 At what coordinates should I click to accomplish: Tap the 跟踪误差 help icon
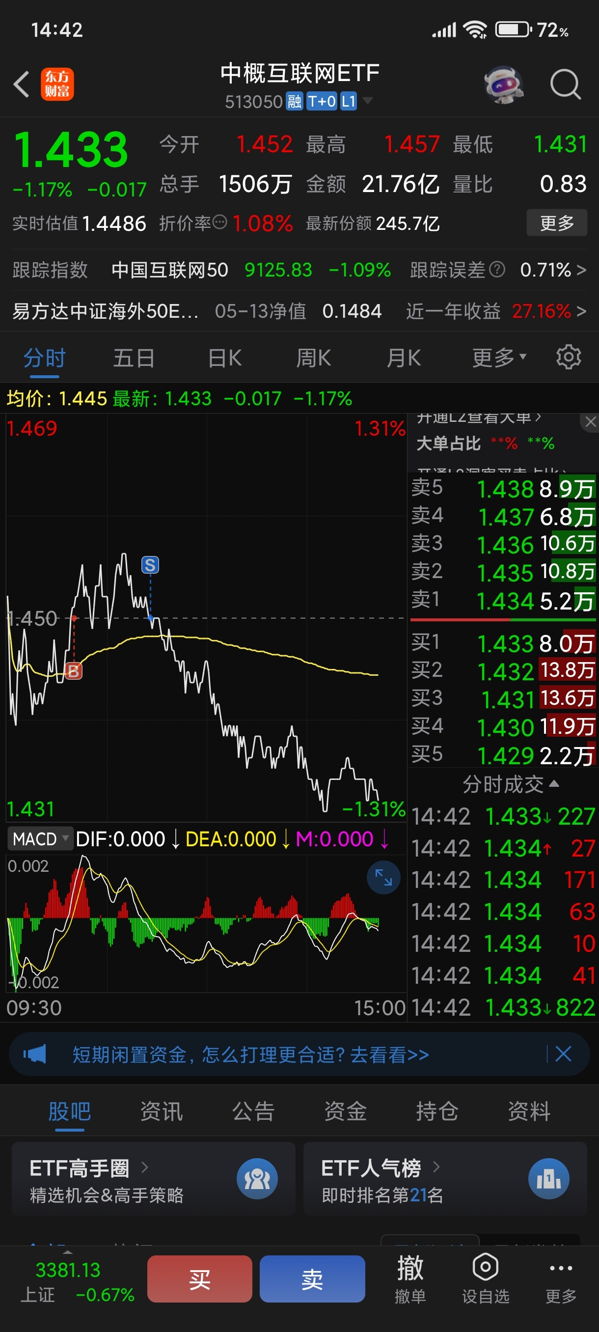point(497,270)
